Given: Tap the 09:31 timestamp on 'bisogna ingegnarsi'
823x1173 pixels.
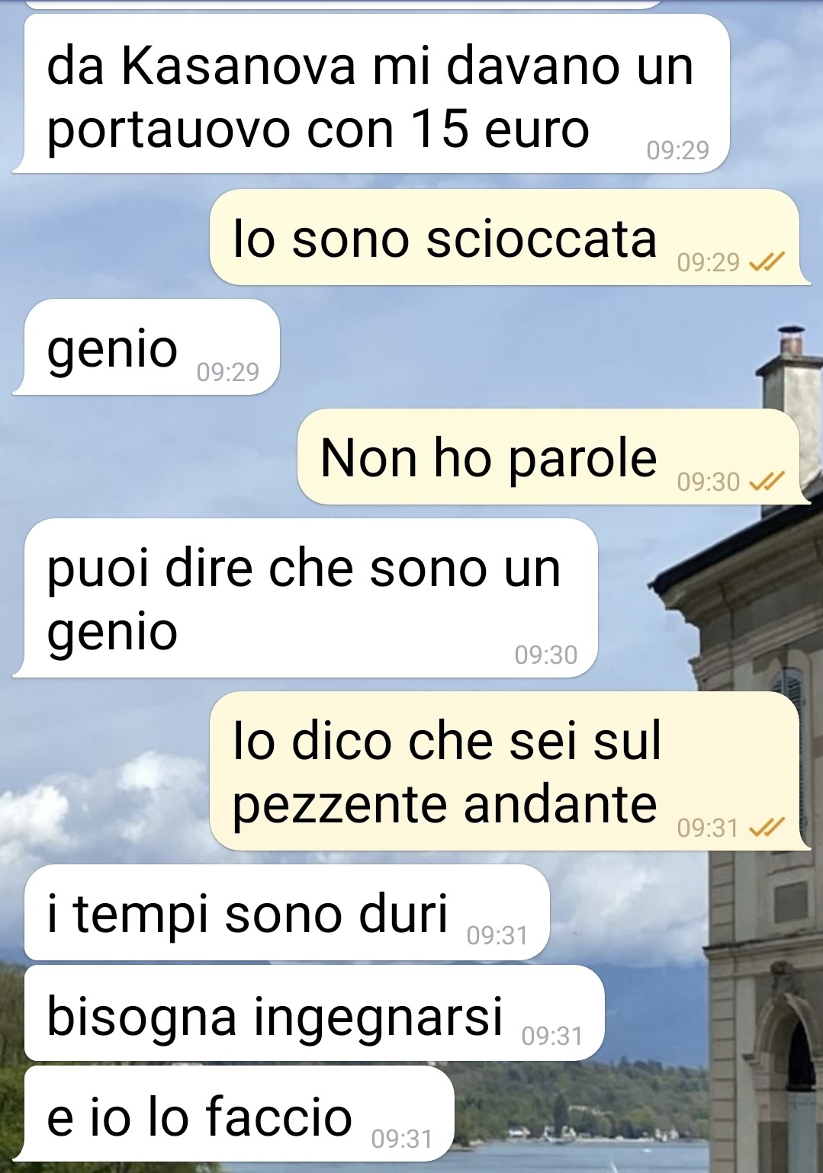Looking at the screenshot, I should pyautogui.click(x=552, y=1036).
